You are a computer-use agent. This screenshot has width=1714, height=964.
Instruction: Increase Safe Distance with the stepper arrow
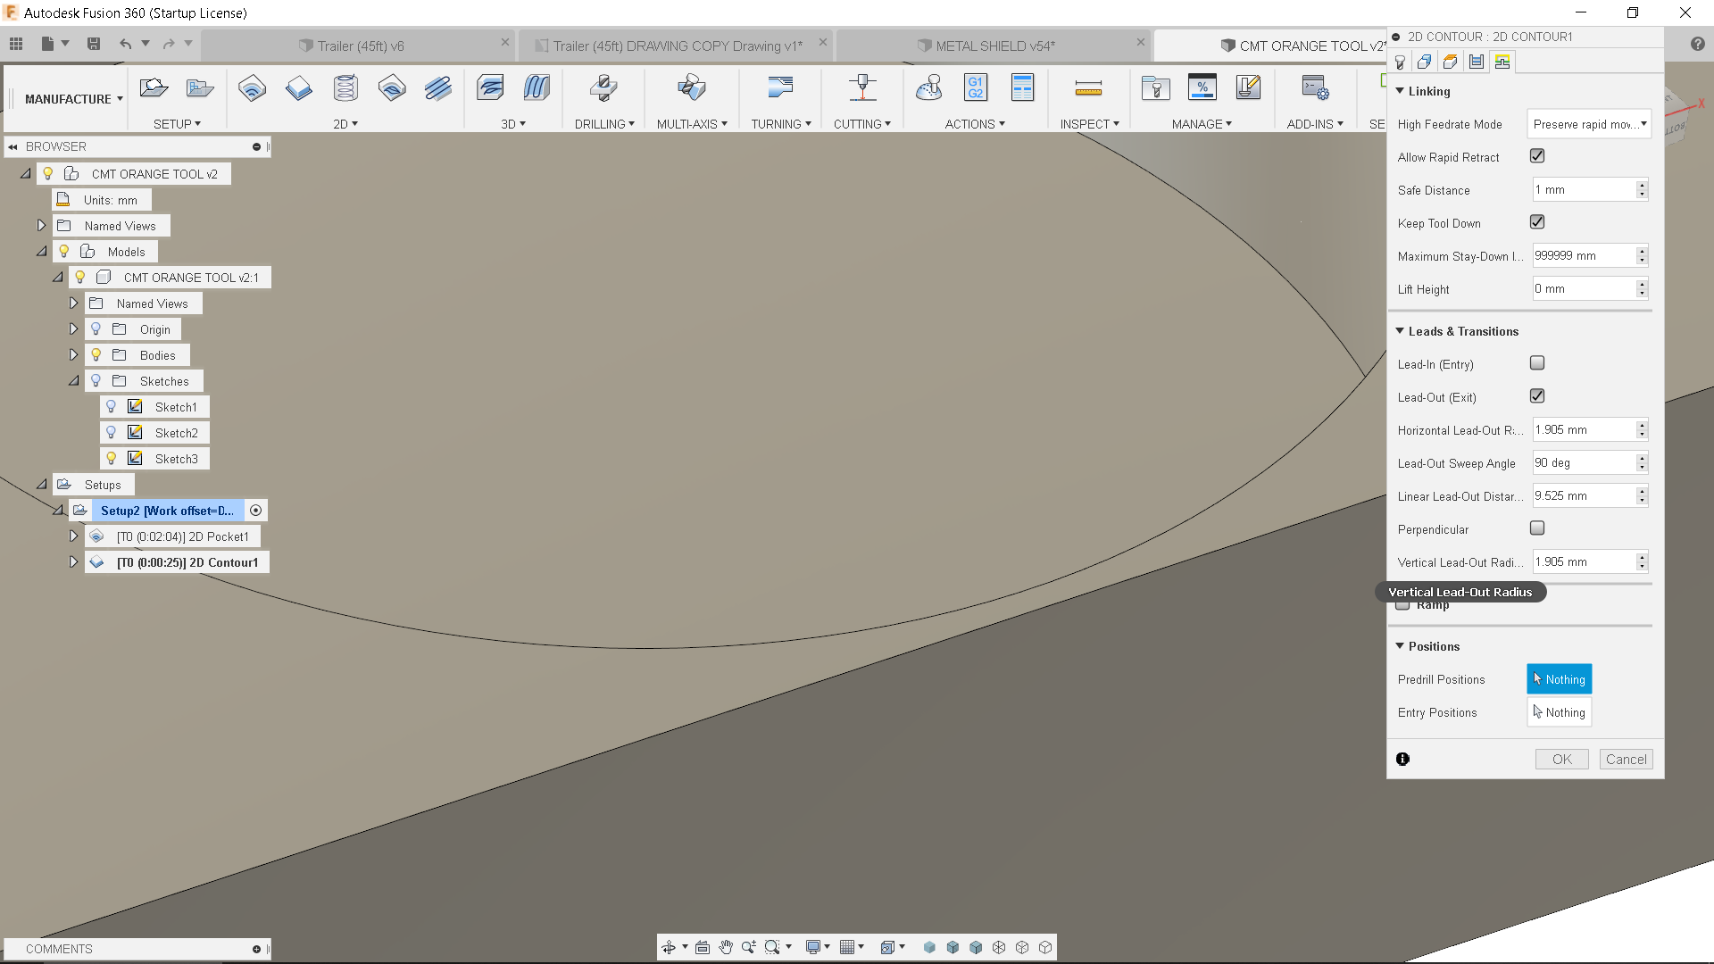(x=1643, y=185)
